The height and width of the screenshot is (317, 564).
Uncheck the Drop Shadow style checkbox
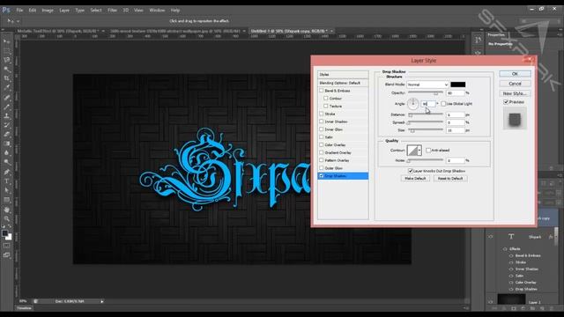(321, 176)
